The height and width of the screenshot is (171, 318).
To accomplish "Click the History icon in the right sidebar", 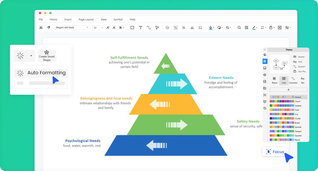I will point(265,108).
